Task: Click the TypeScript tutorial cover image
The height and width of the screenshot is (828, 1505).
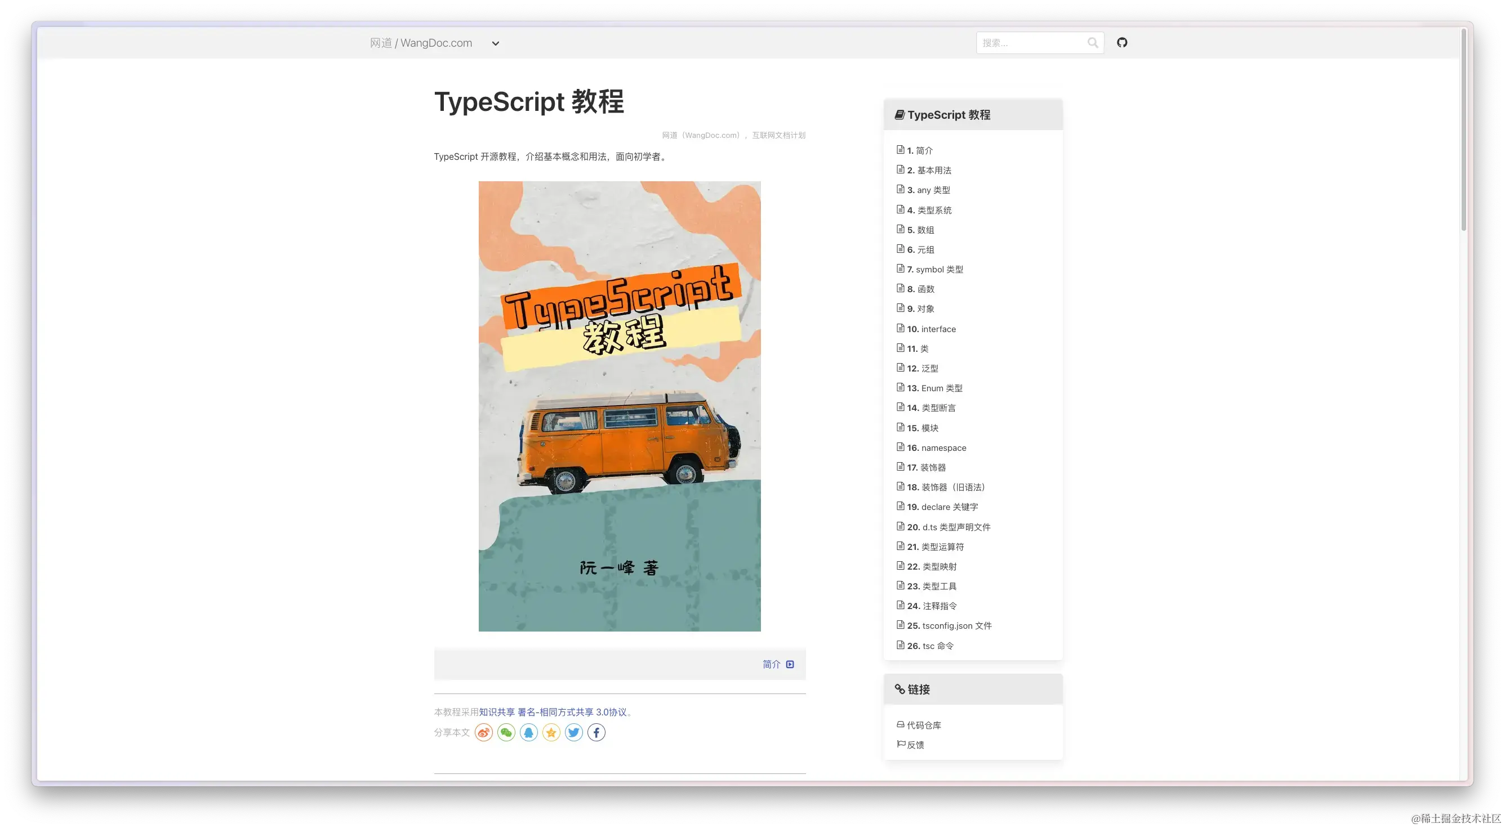Action: click(620, 406)
